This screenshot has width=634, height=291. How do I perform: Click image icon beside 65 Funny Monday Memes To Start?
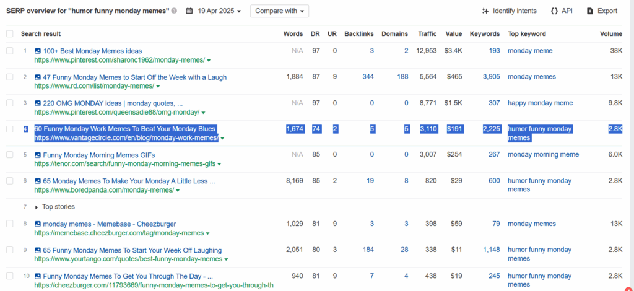pos(38,250)
